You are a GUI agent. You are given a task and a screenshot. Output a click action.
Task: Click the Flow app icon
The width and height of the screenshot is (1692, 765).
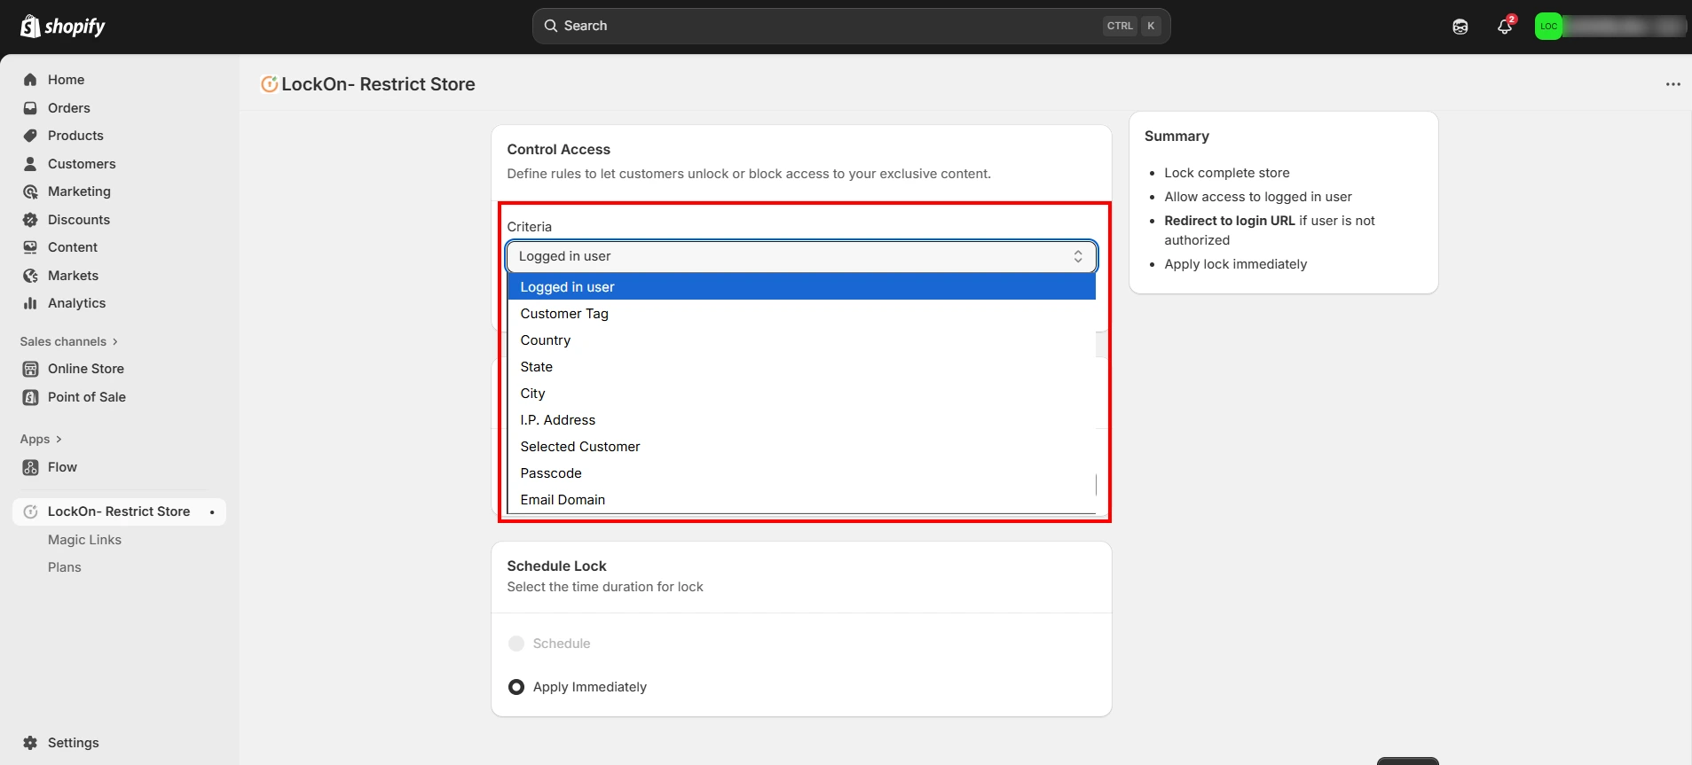(x=30, y=467)
